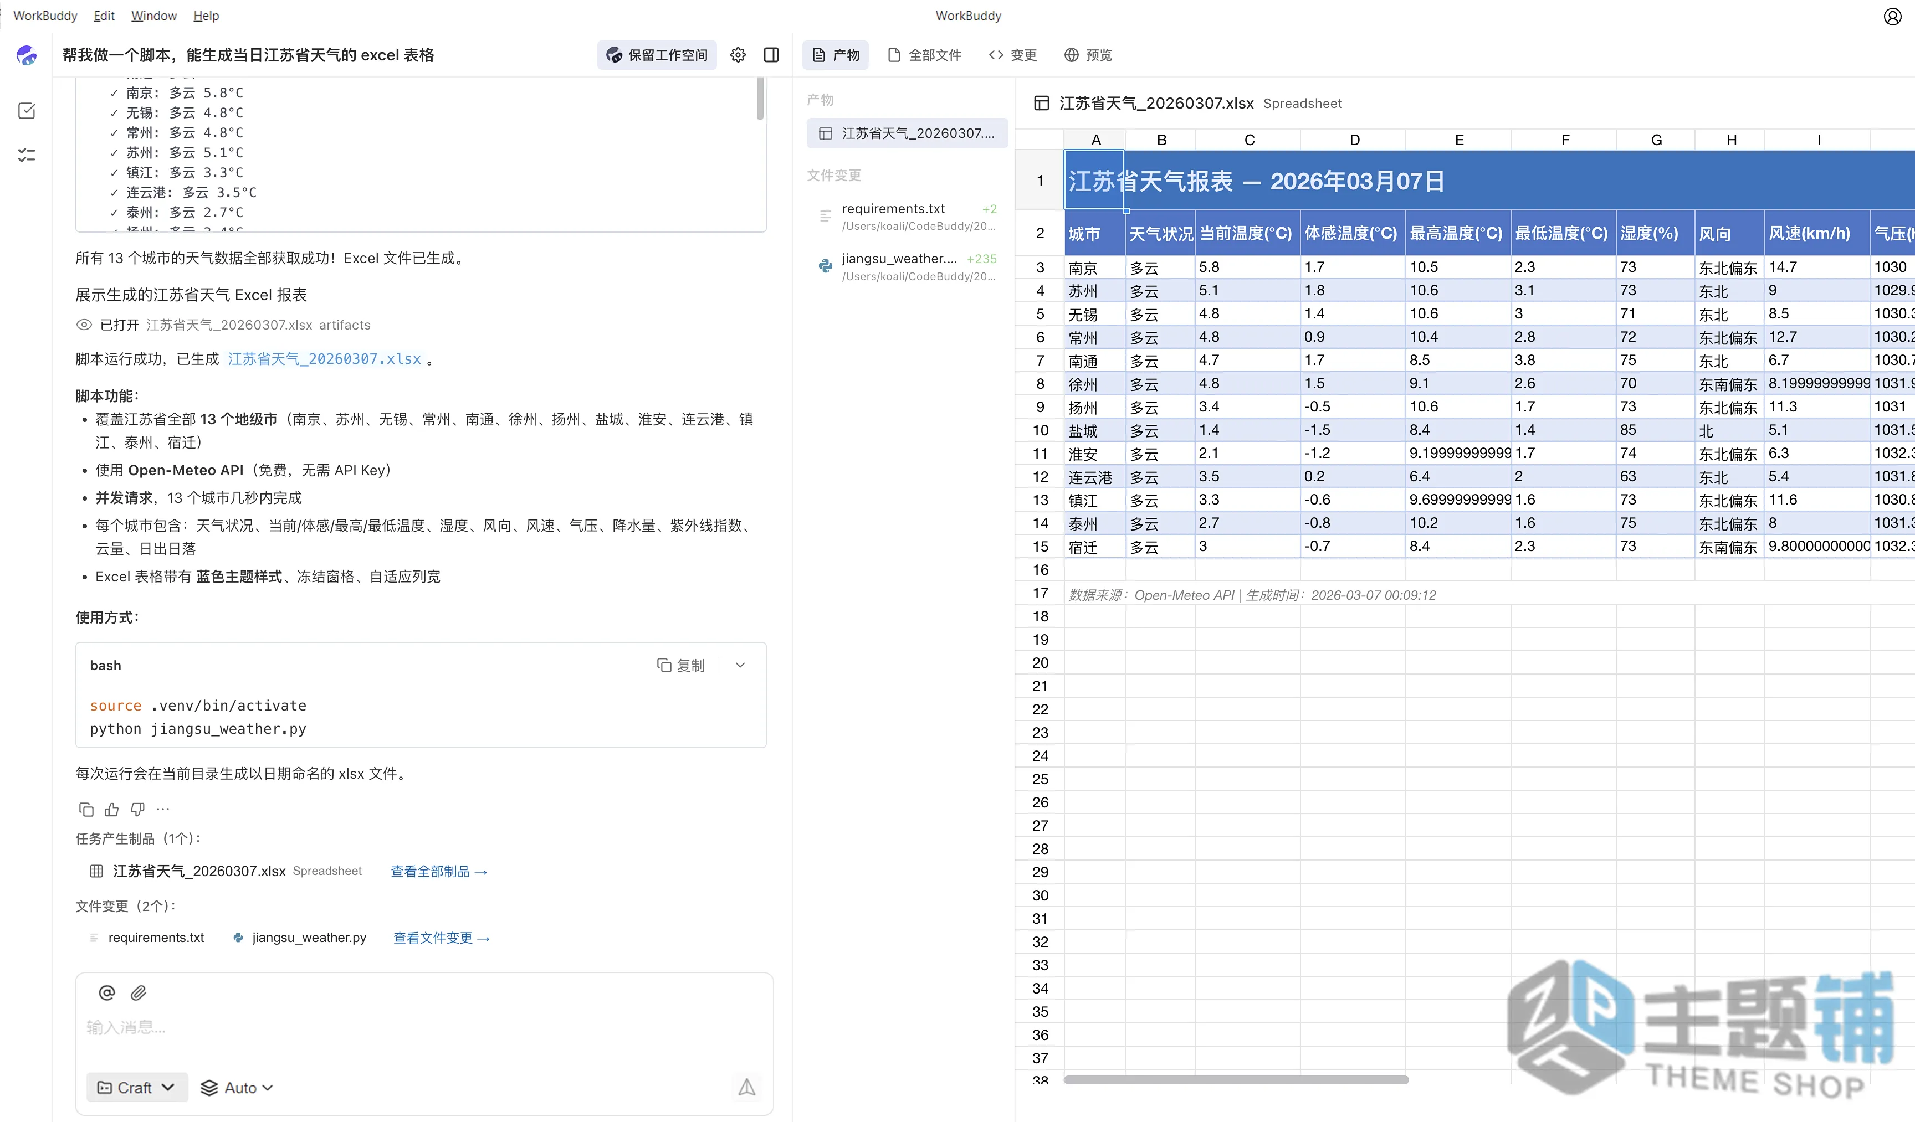Click the @ mention icon
Screen dimensions: 1915x1122
click(x=107, y=992)
